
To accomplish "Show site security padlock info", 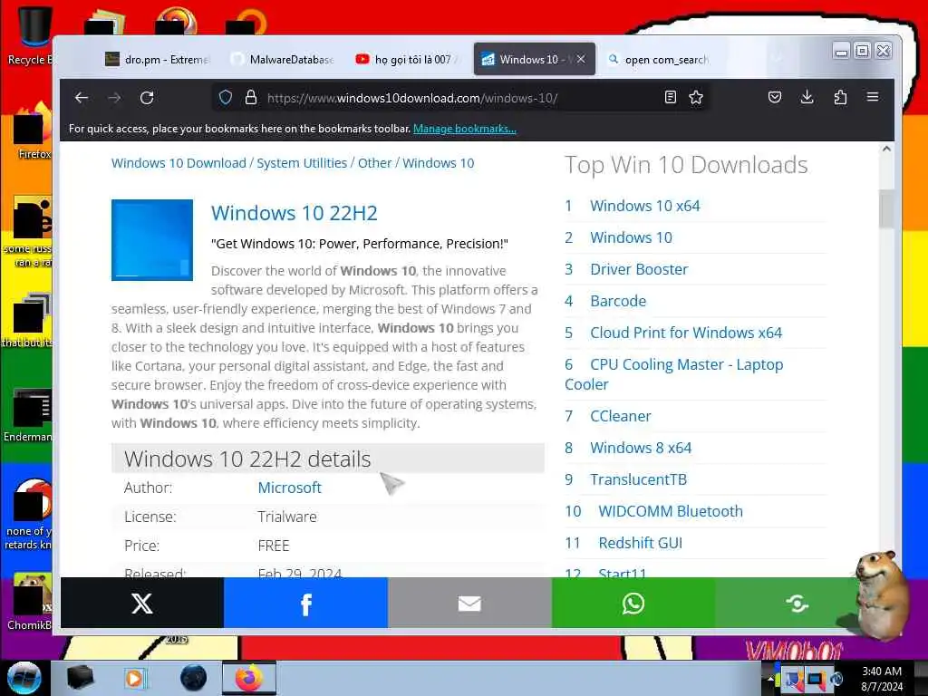I will click(x=251, y=98).
